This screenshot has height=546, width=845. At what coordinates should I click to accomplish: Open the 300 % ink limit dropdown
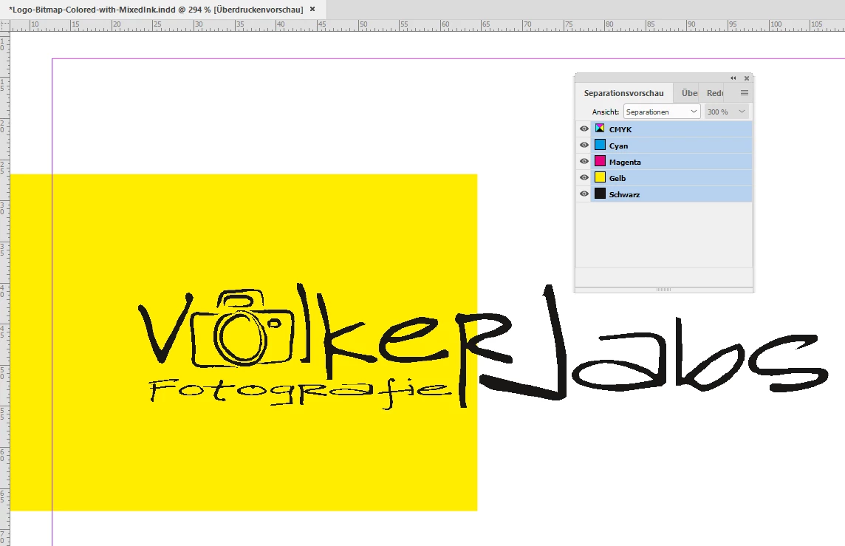click(x=726, y=112)
